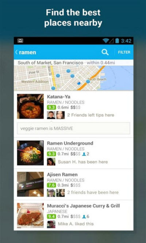The height and width of the screenshot is (243, 146).
Task: Open Ajisen Ramen listing title
Action: pos(62,174)
